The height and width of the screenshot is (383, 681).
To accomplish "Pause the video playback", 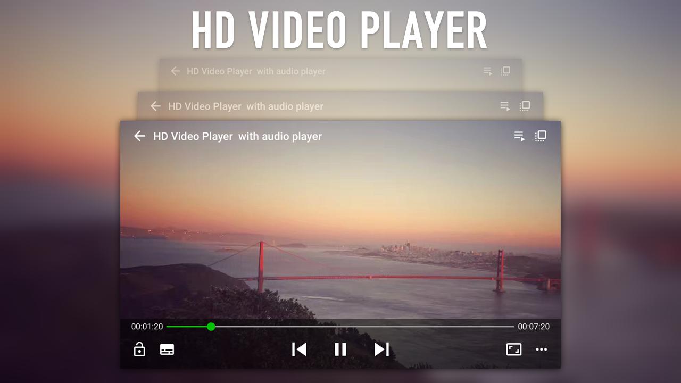I will point(340,349).
